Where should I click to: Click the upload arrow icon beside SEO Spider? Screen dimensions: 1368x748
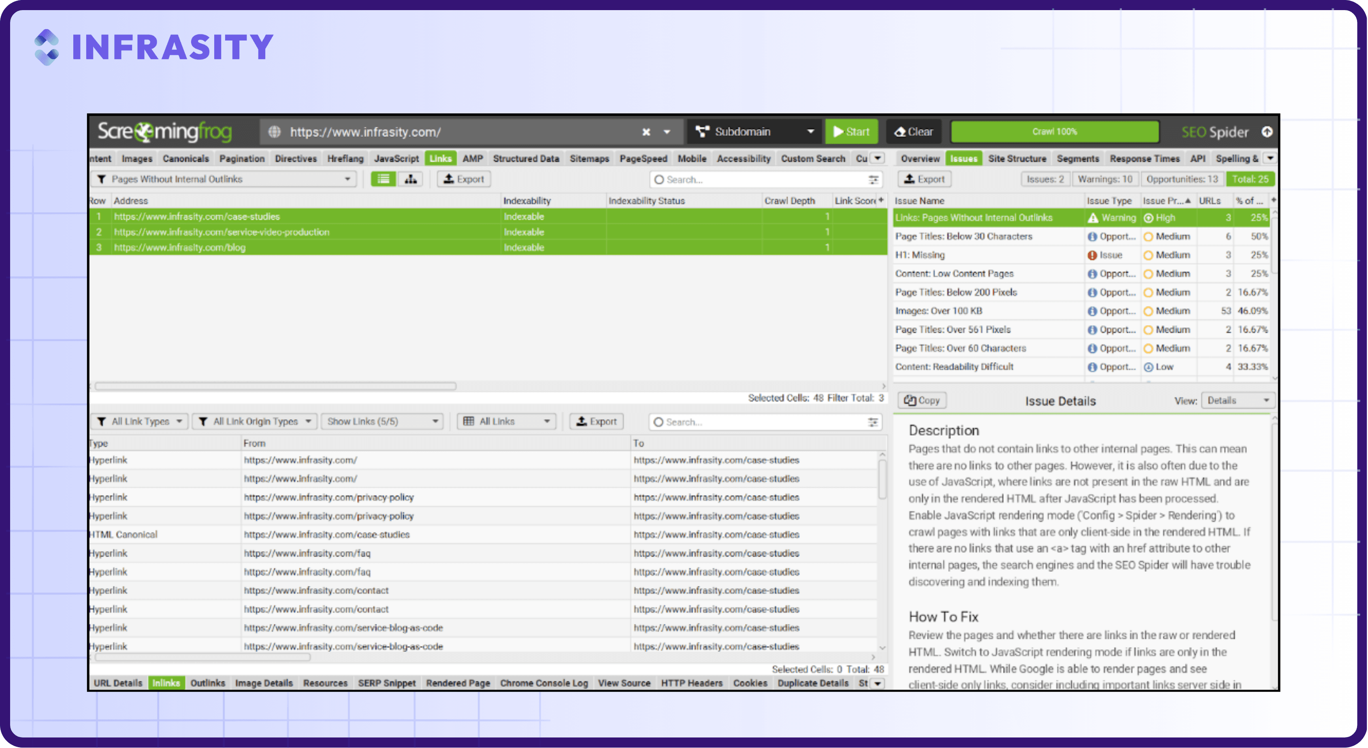coord(1267,131)
